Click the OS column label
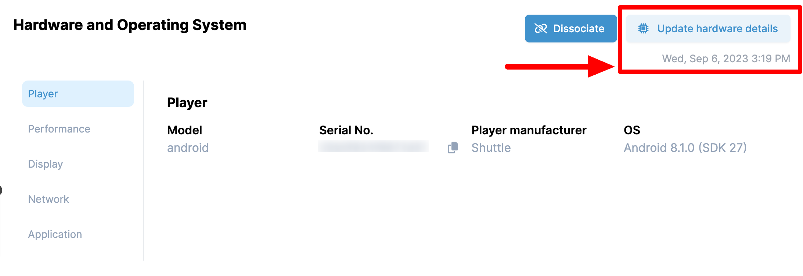Image resolution: width=803 pixels, height=276 pixels. 632,130
